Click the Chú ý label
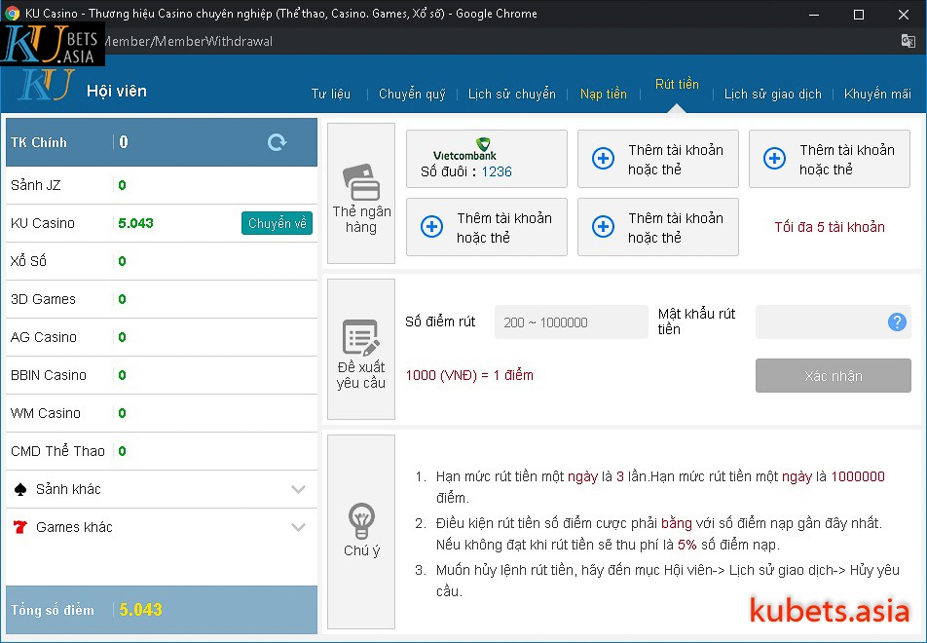927x643 pixels. click(361, 550)
